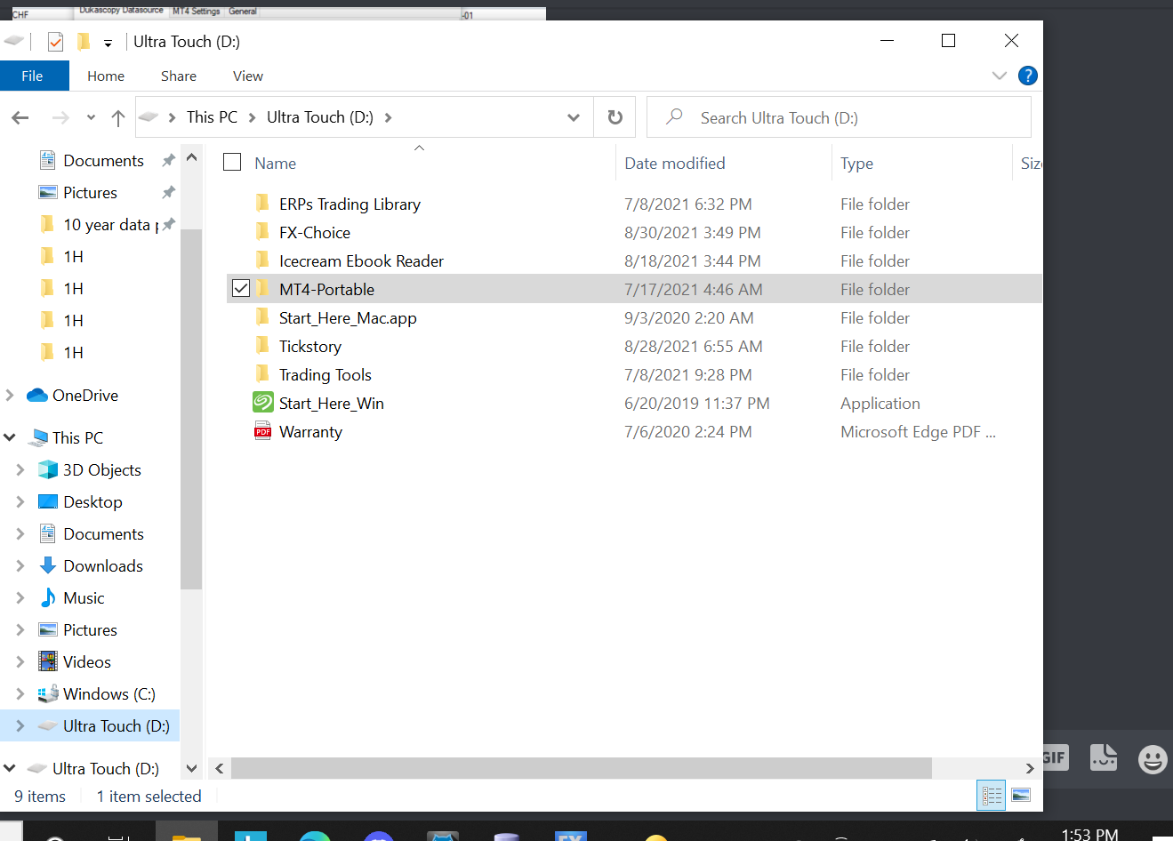Image resolution: width=1173 pixels, height=841 pixels.
Task: Expand the Downloads node
Action: tap(20, 565)
